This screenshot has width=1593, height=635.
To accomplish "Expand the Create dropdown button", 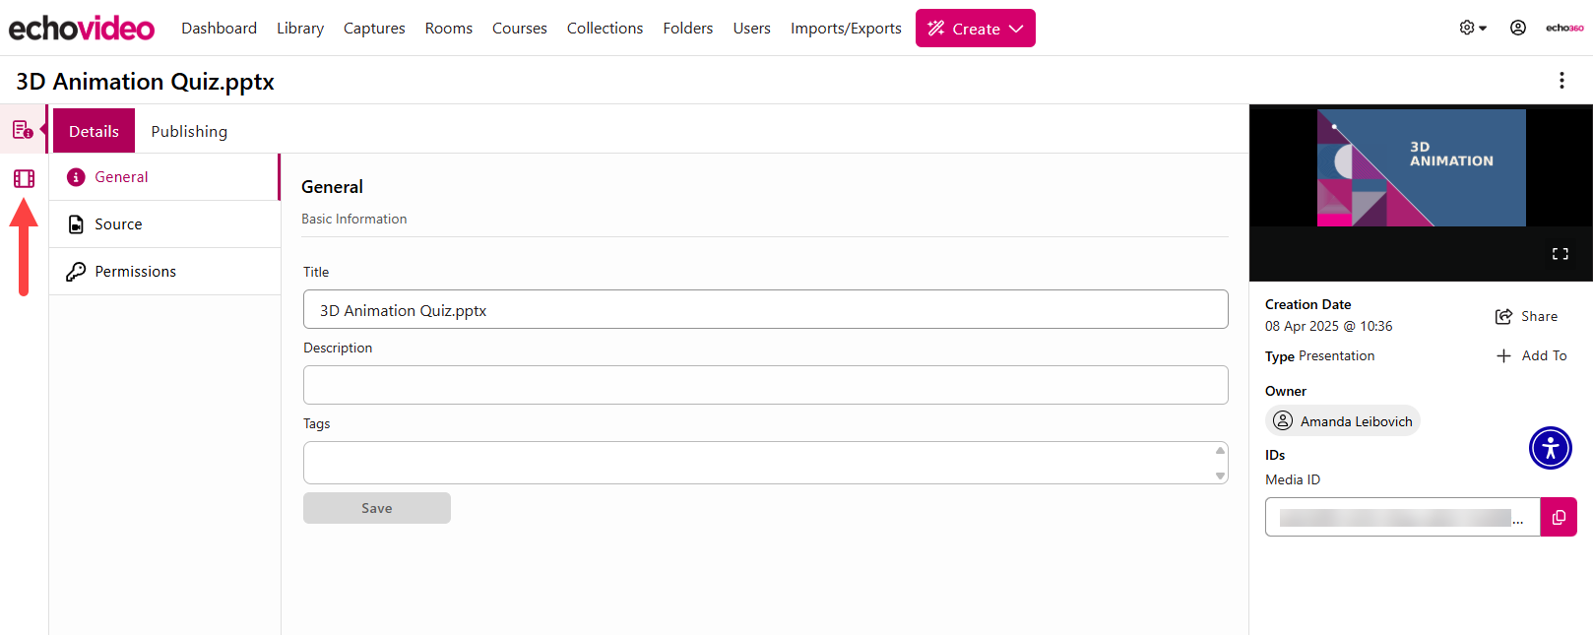I will click(975, 29).
